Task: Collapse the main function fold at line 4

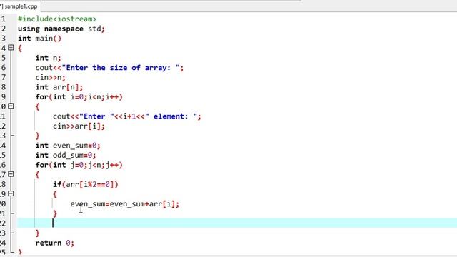Action: [11, 48]
